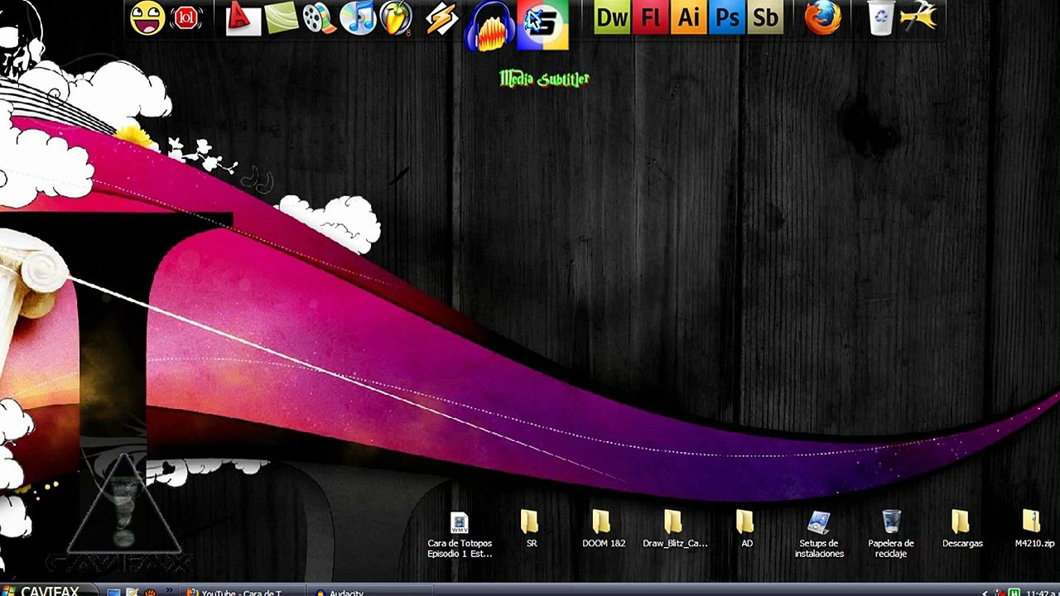Open the green sheet dock icon
This screenshot has height=596, width=1060.
281,18
